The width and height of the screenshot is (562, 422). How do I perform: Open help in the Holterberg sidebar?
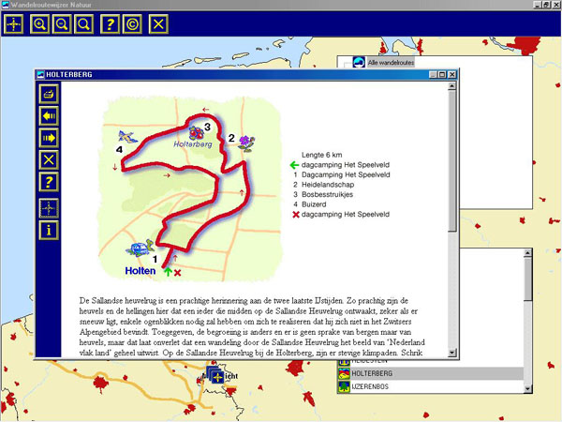pos(50,182)
